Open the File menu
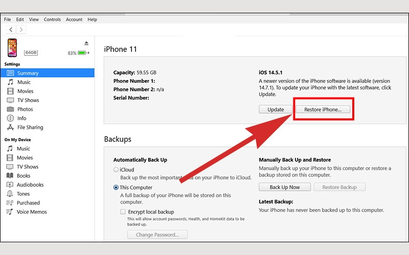Viewport: 409px width, 255px height. point(8,19)
